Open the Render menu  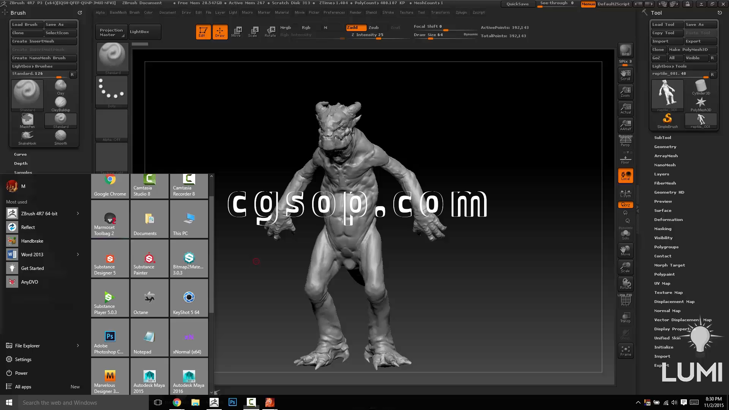355,13
